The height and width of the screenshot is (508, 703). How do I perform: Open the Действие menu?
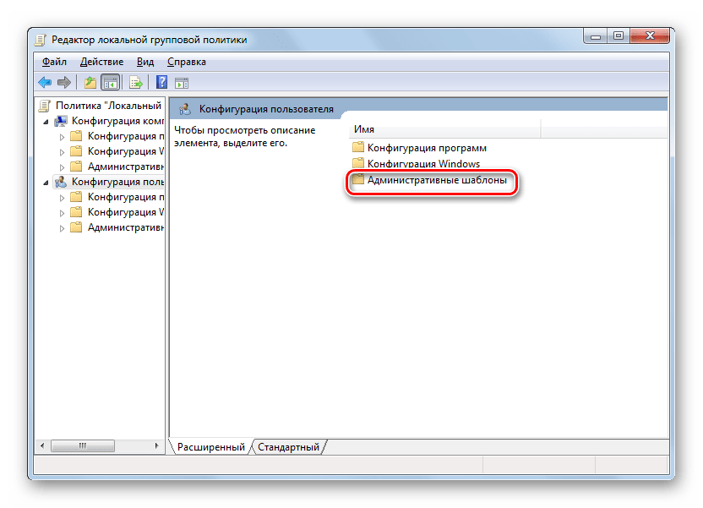(101, 62)
